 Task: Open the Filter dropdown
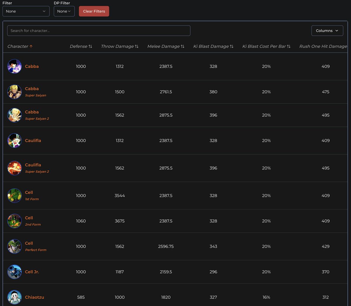click(x=26, y=11)
